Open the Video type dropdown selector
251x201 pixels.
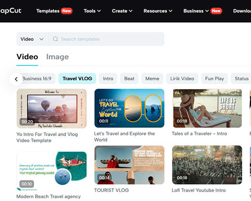[32, 39]
